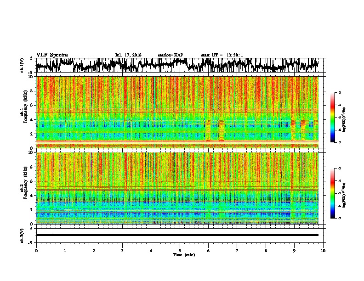Click the ch.1 color scale log(PSD) unit label
Screen dimensions: 364x281
click(344, 119)
